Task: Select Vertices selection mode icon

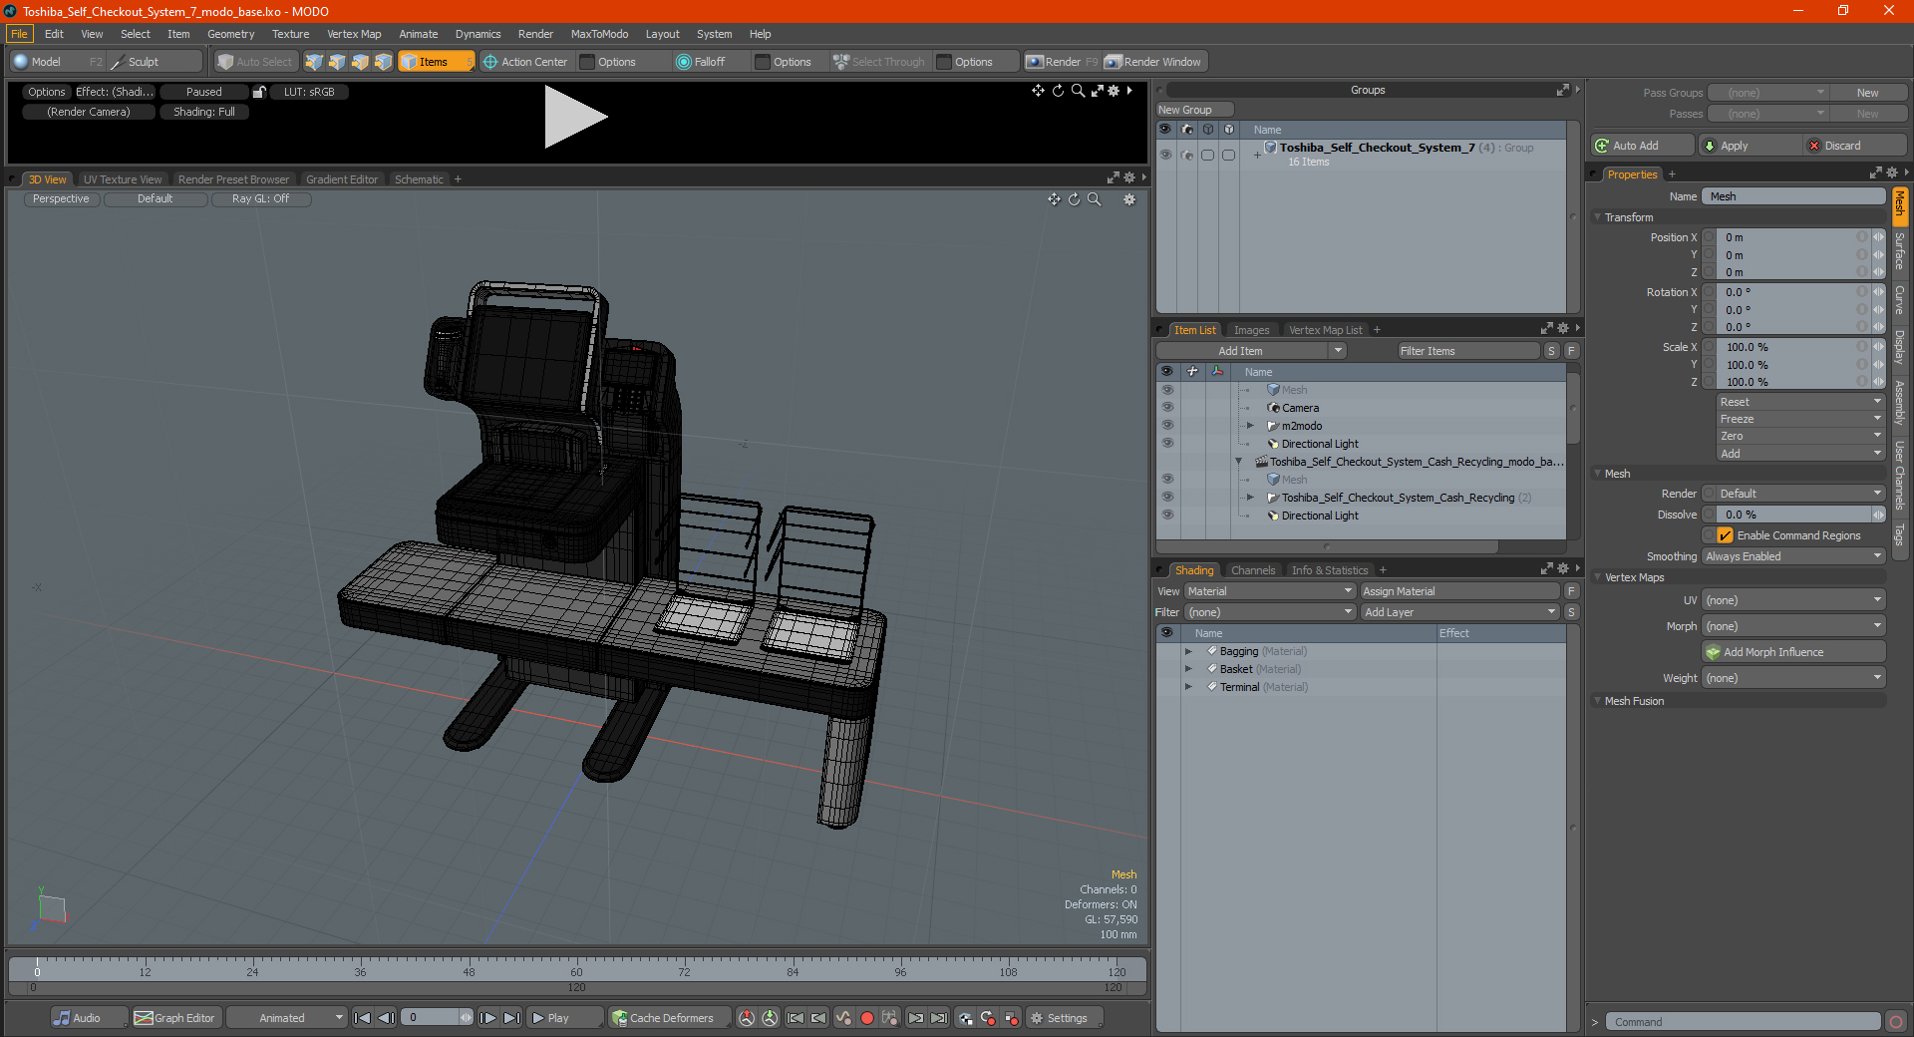Action: [x=314, y=62]
